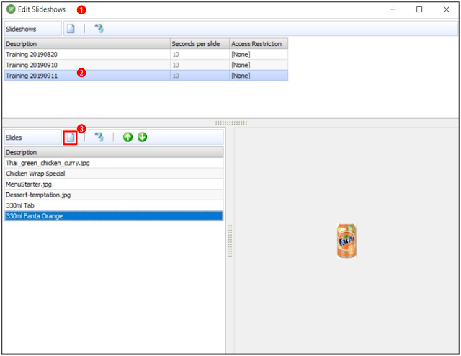Click Access Restriction cell for Training 20190910
The width and height of the screenshot is (461, 356).
(259, 65)
